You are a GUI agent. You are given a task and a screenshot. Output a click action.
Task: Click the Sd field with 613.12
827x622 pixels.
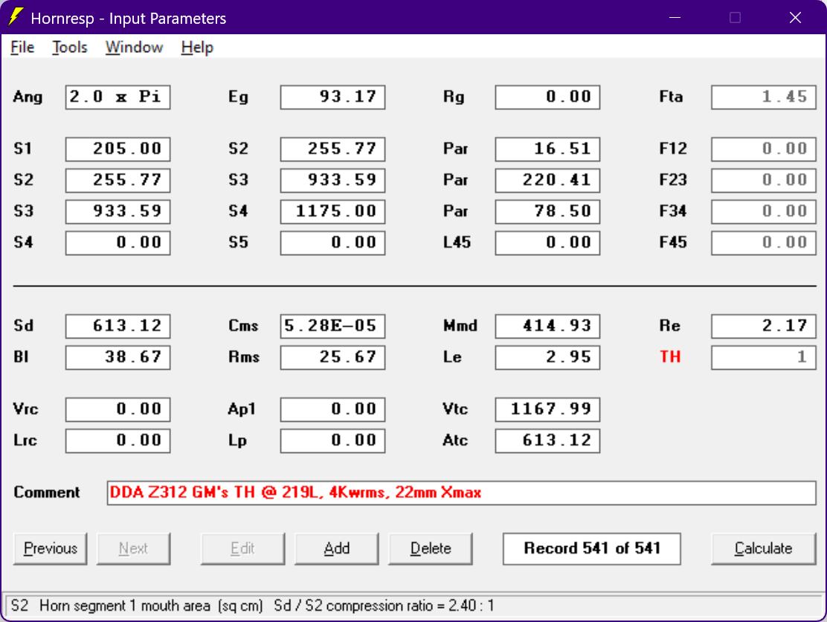pos(118,326)
